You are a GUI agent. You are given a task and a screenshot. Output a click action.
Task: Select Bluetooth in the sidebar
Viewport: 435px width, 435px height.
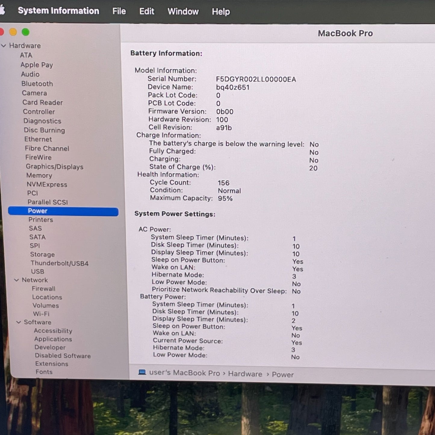pos(37,84)
